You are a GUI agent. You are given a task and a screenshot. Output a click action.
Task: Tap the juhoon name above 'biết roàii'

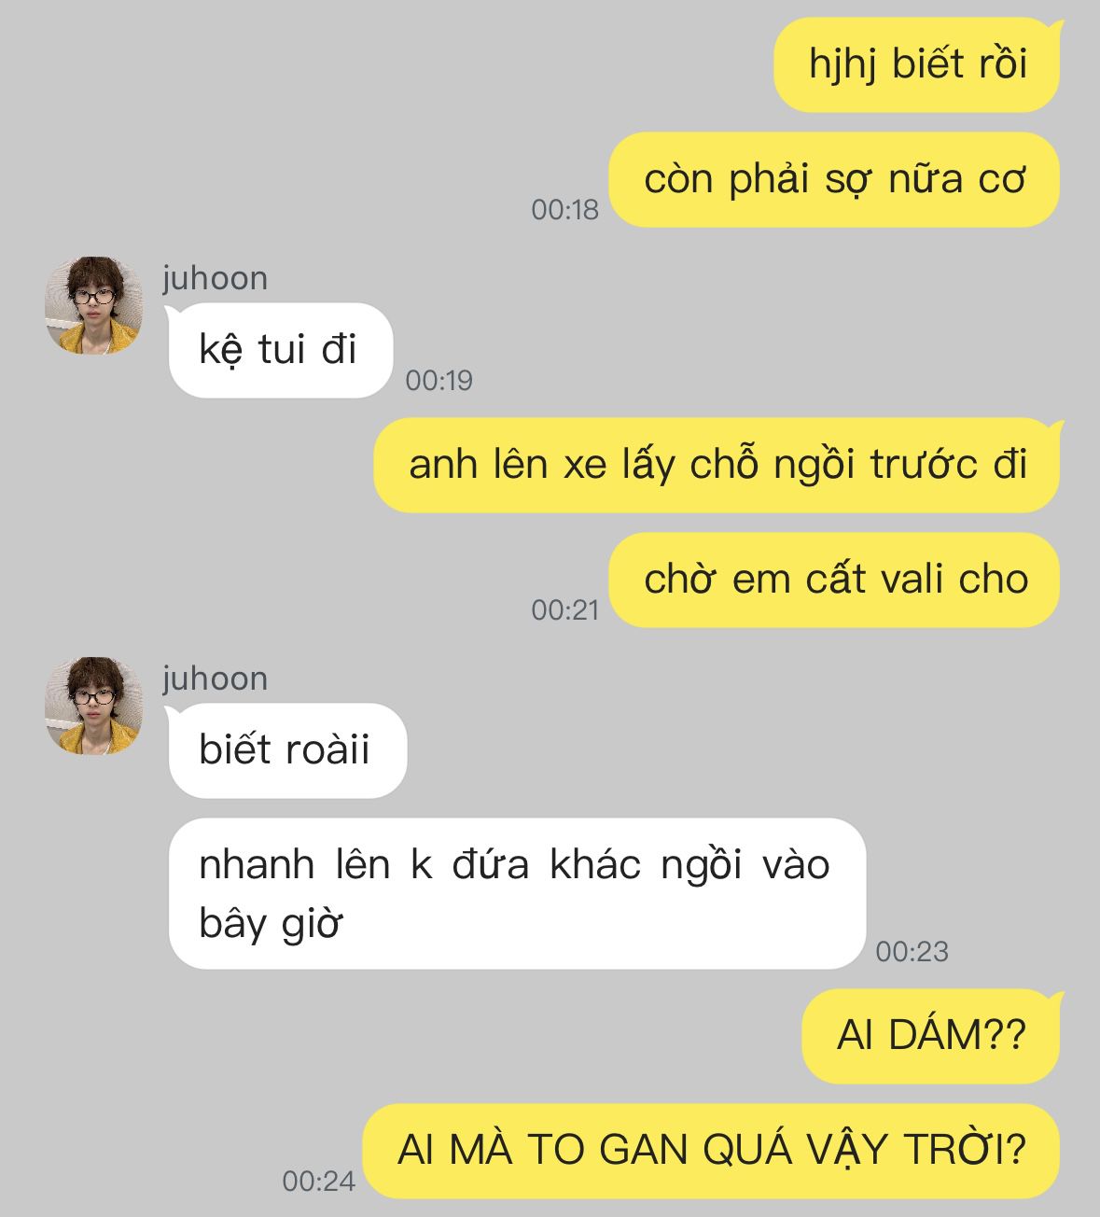point(216,678)
